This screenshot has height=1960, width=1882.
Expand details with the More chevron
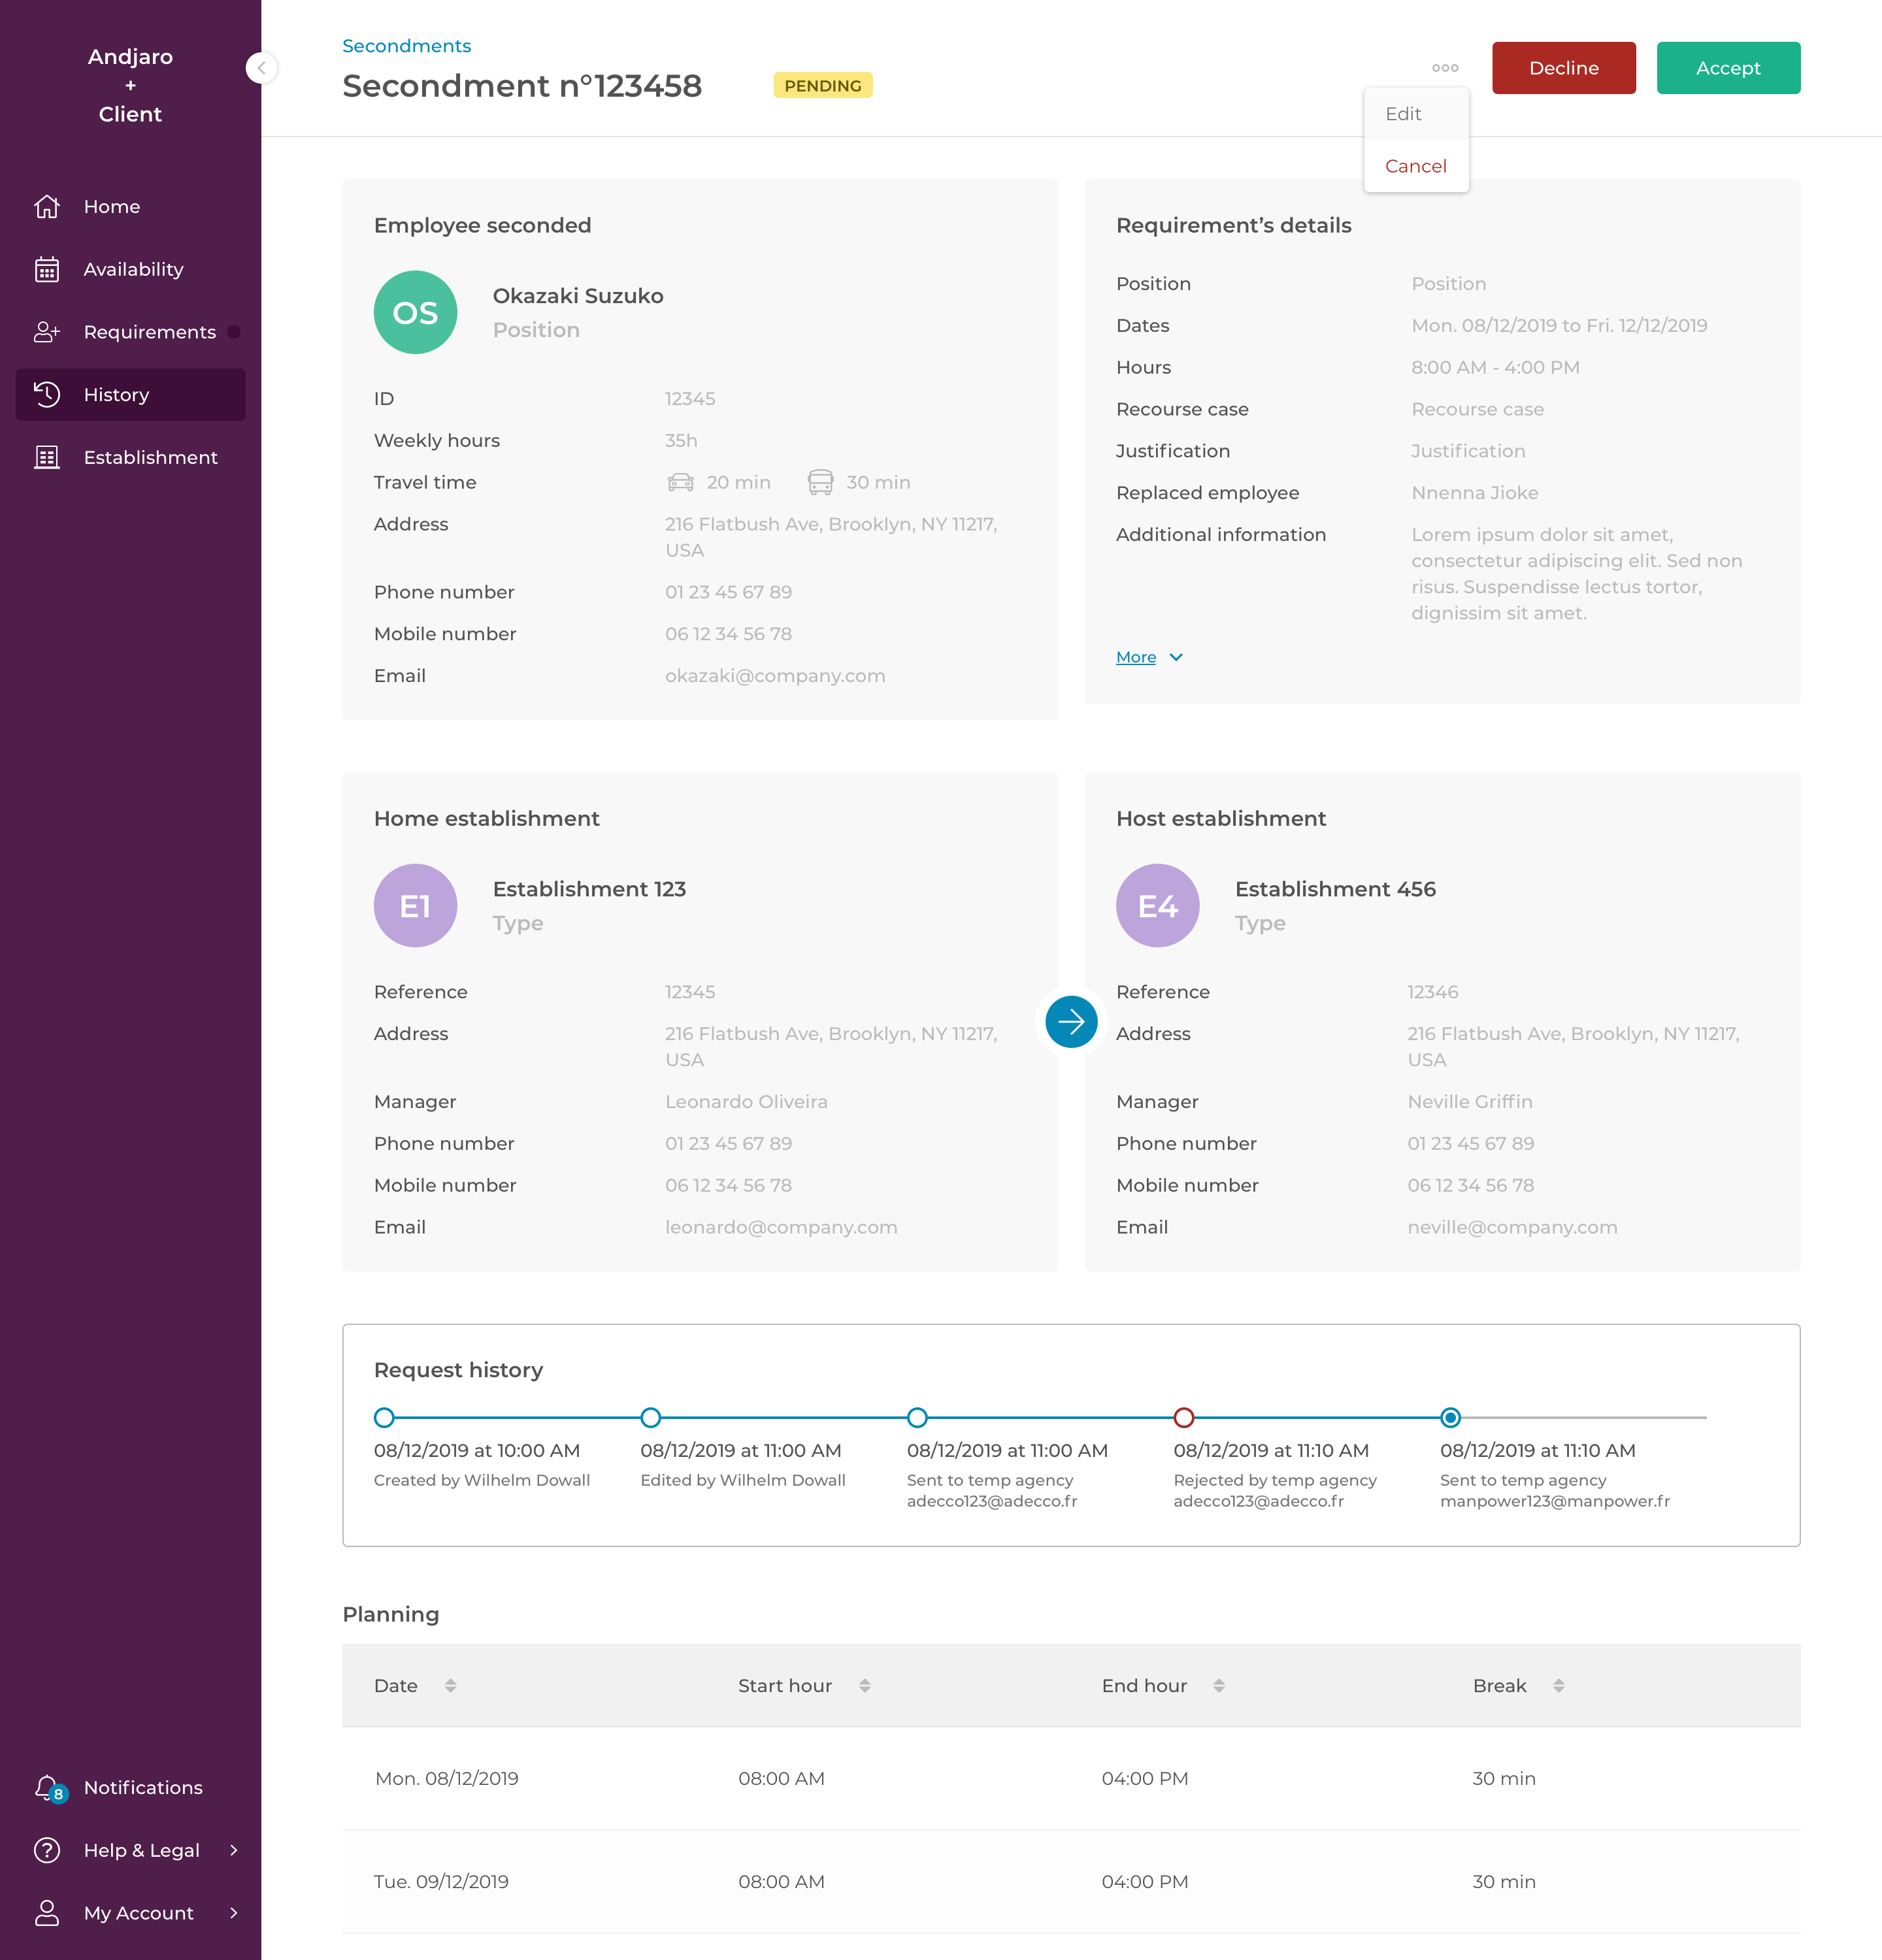pos(1177,657)
